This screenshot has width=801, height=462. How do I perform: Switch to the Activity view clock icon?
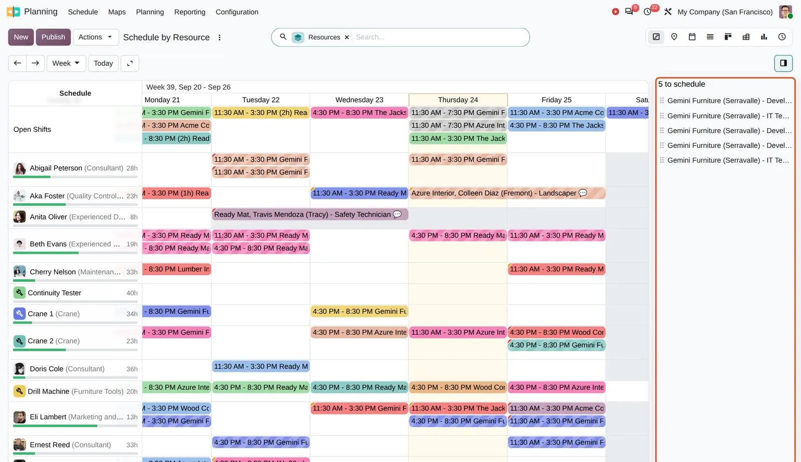click(782, 37)
